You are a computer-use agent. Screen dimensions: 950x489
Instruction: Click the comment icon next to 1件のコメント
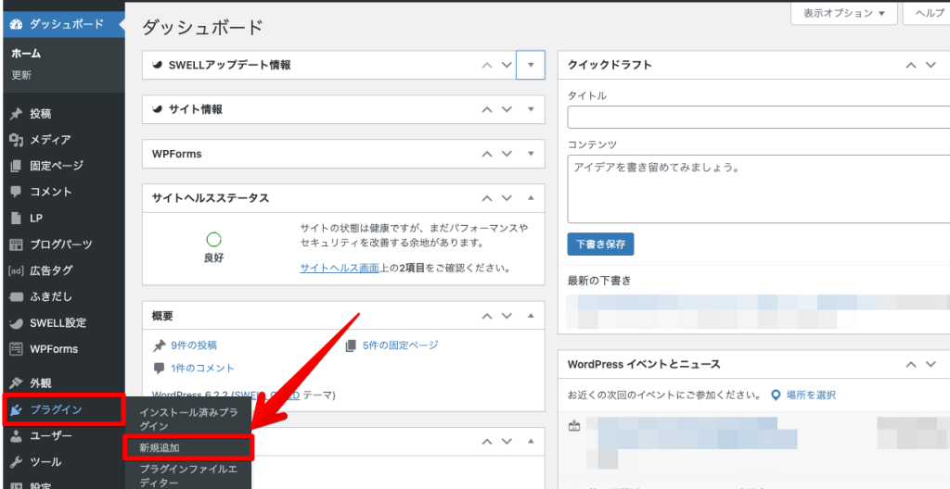(x=159, y=368)
